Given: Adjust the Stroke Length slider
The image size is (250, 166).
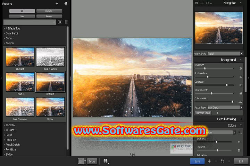Looking at the screenshot, I should coord(212,93).
